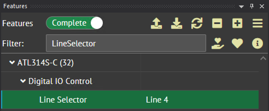The width and height of the screenshot is (269, 111).
Task: Expand all feature nodes with plus icon
Action: [237, 23]
